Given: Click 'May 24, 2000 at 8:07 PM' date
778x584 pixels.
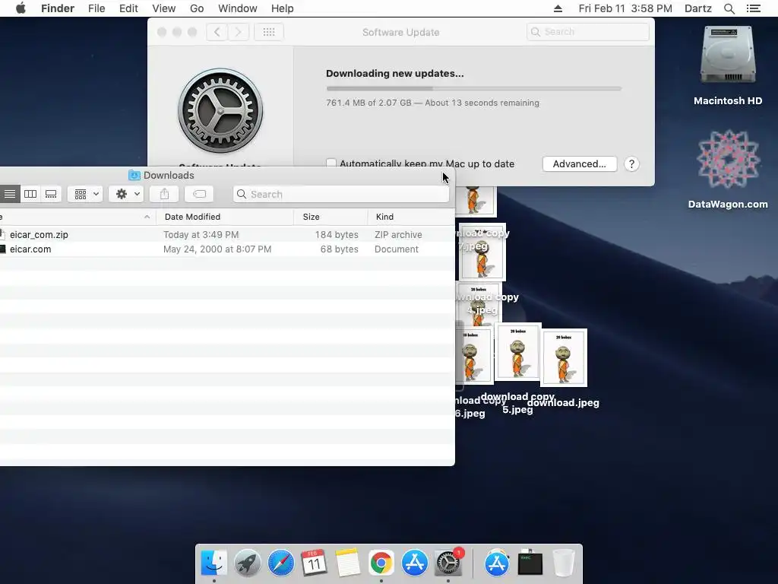Looking at the screenshot, I should 217,249.
